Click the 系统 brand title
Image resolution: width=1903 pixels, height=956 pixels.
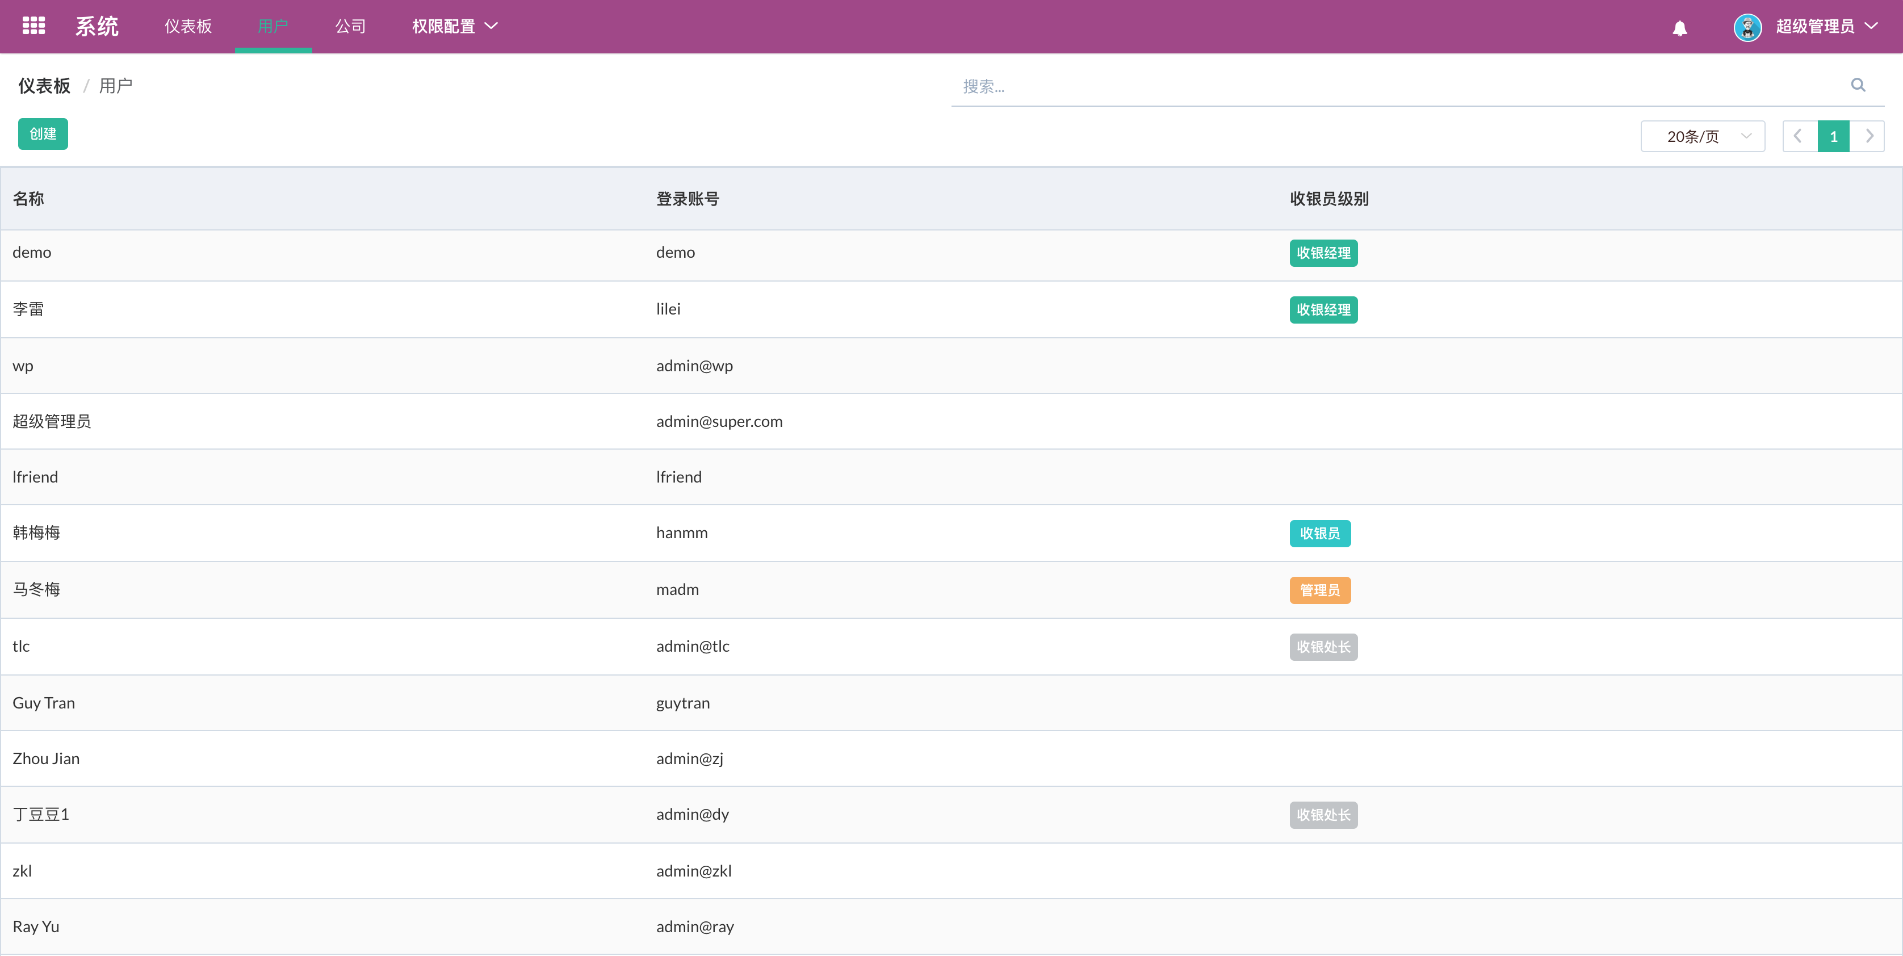97,27
